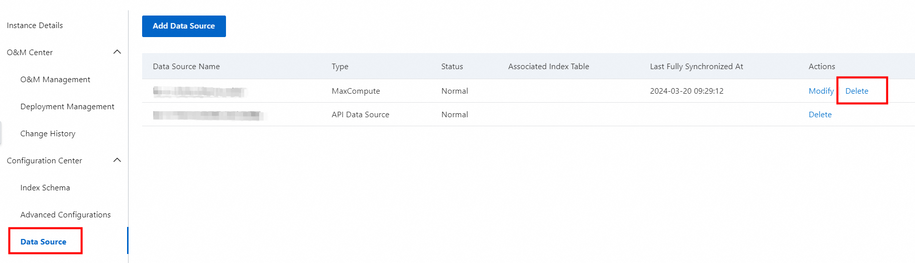The height and width of the screenshot is (263, 915).
Task: Collapse the O&M Center section chevron
Action: pos(118,52)
